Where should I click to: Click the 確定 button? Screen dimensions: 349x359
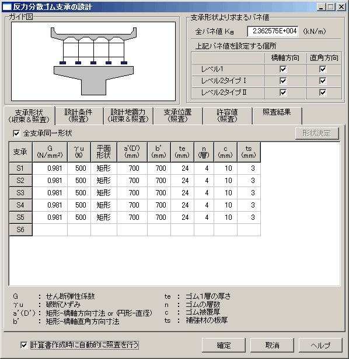(x=224, y=346)
